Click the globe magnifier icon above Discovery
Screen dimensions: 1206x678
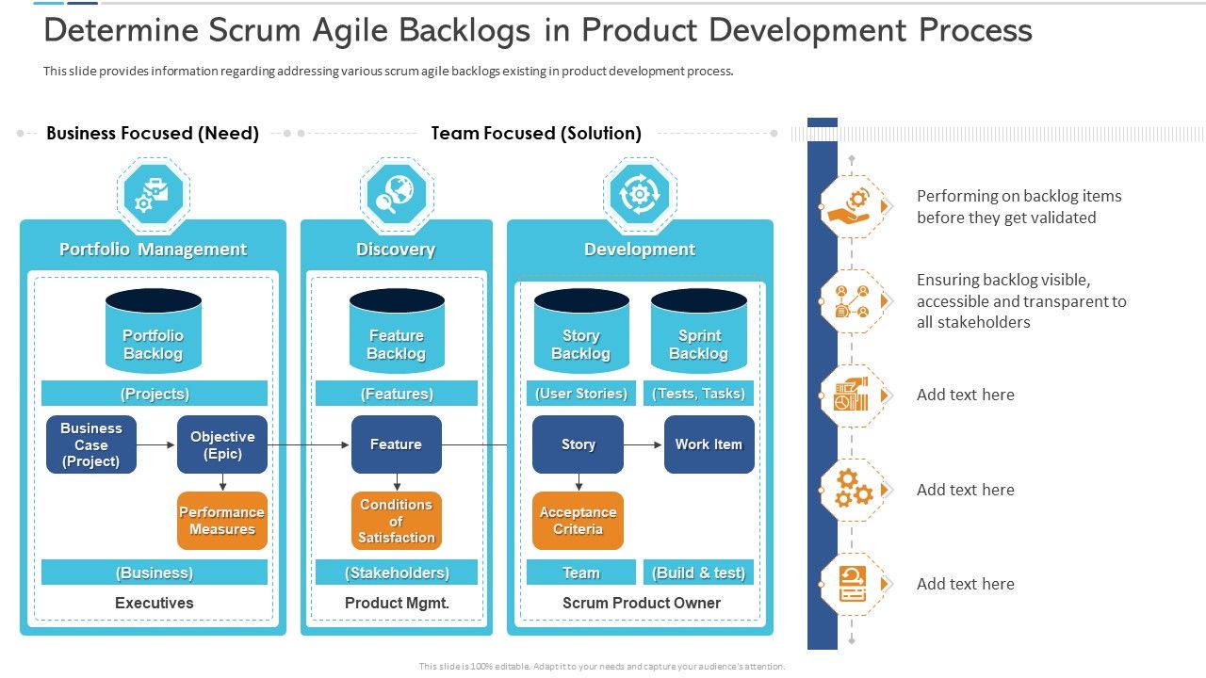tap(396, 194)
